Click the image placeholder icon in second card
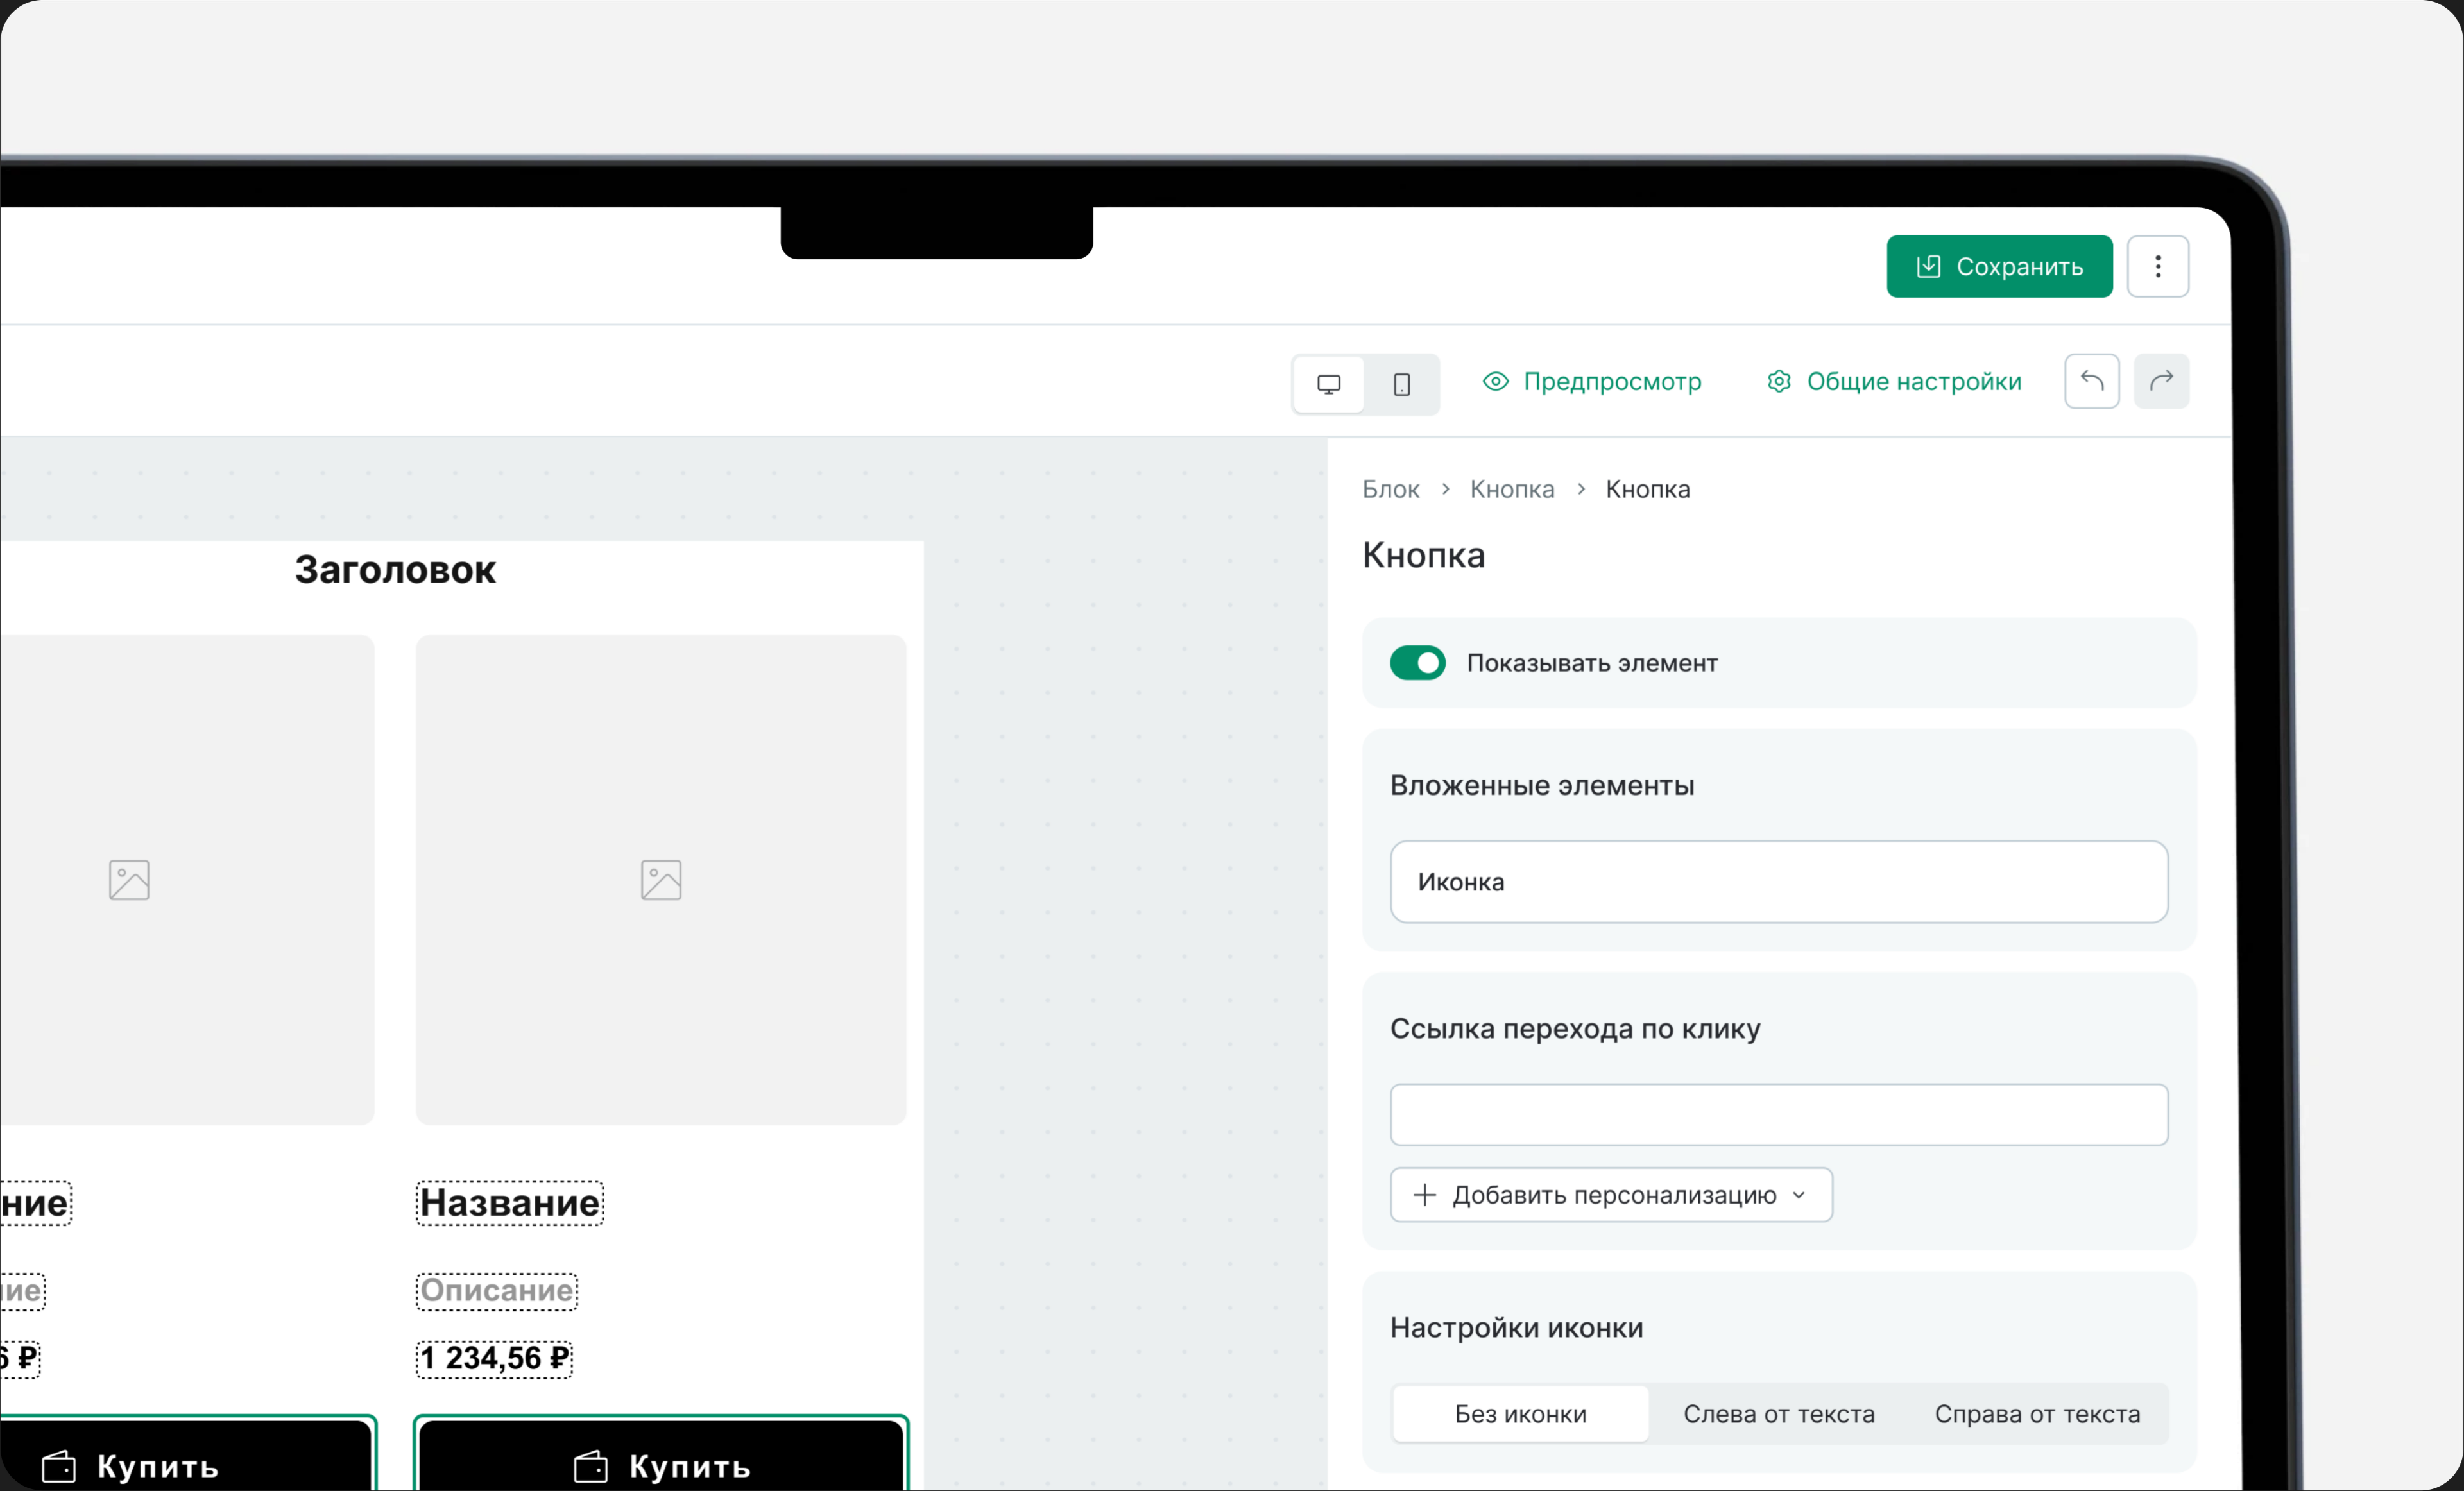The height and width of the screenshot is (1491, 2464). [x=661, y=880]
